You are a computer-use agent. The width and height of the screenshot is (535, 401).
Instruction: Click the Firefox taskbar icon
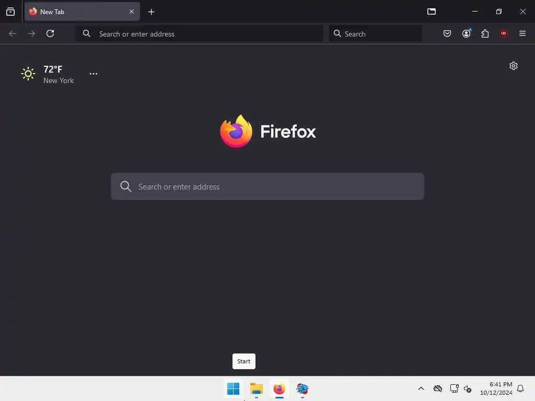coord(280,388)
